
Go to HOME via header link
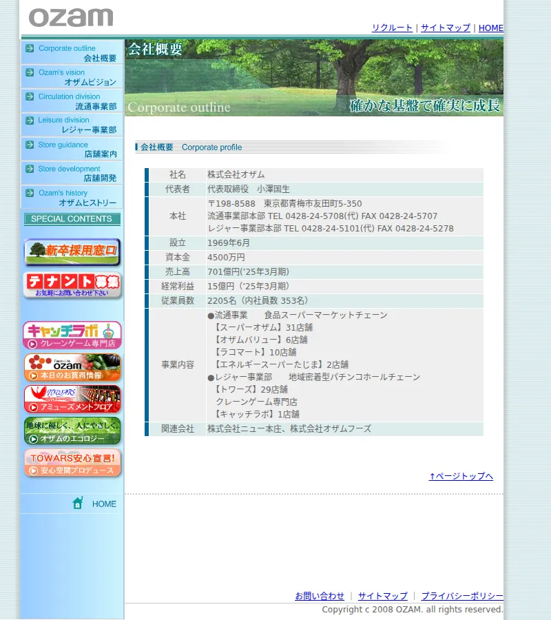[x=490, y=28]
